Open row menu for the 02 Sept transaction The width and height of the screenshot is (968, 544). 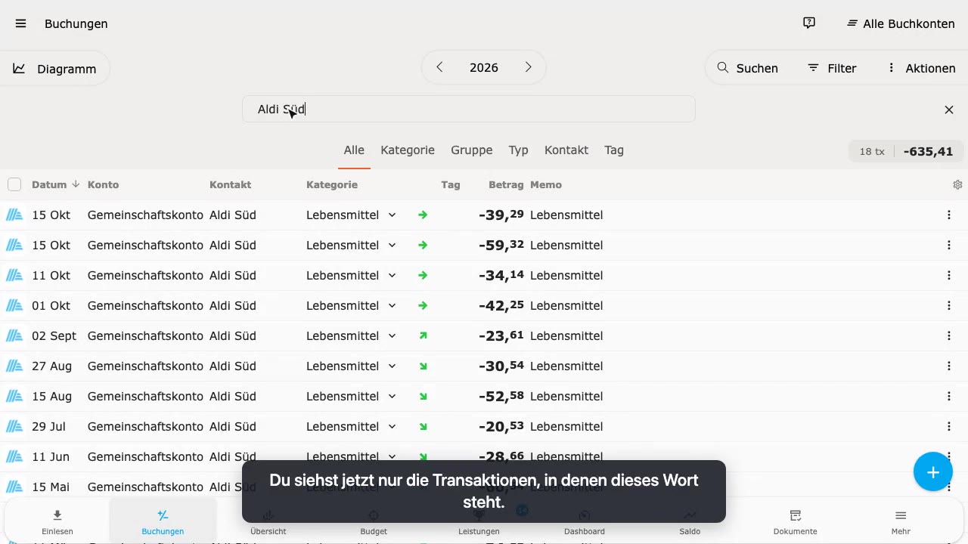tap(949, 335)
